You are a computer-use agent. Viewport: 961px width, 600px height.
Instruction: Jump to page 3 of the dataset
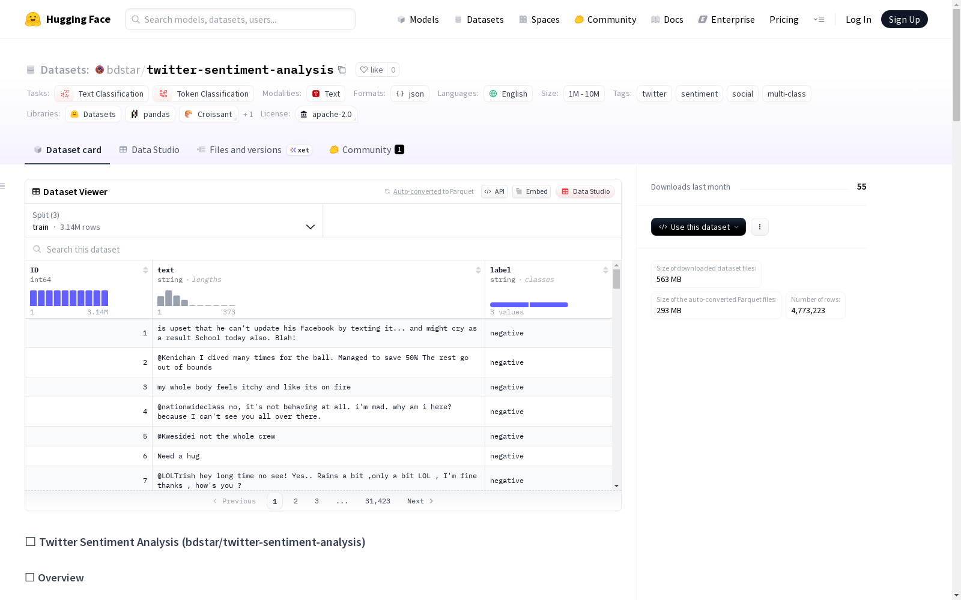coord(317,501)
